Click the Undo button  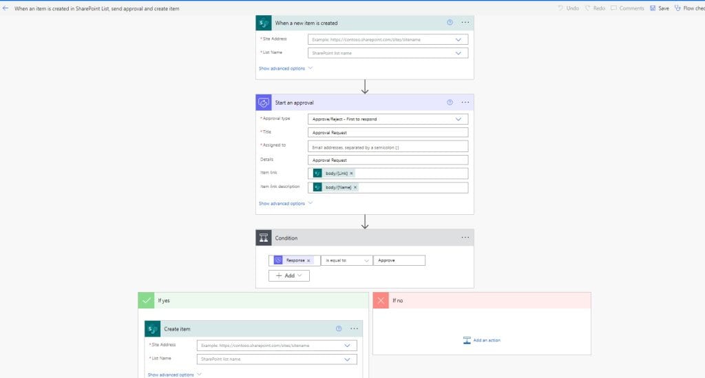pos(568,8)
